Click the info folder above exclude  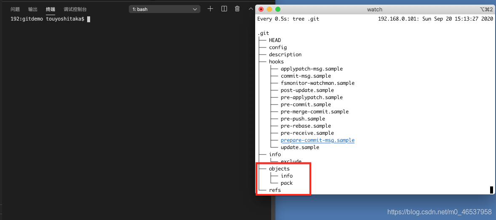pos(275,155)
